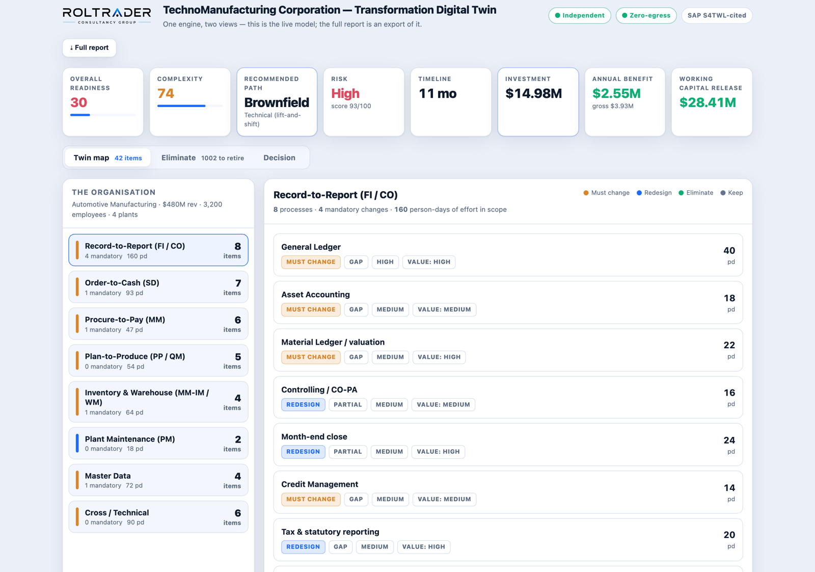Click the Keep legend dot

pyautogui.click(x=723, y=193)
